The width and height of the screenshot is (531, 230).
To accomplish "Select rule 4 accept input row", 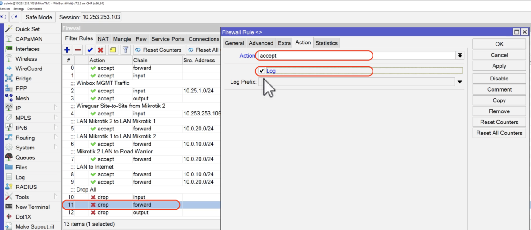I will click(x=142, y=114).
